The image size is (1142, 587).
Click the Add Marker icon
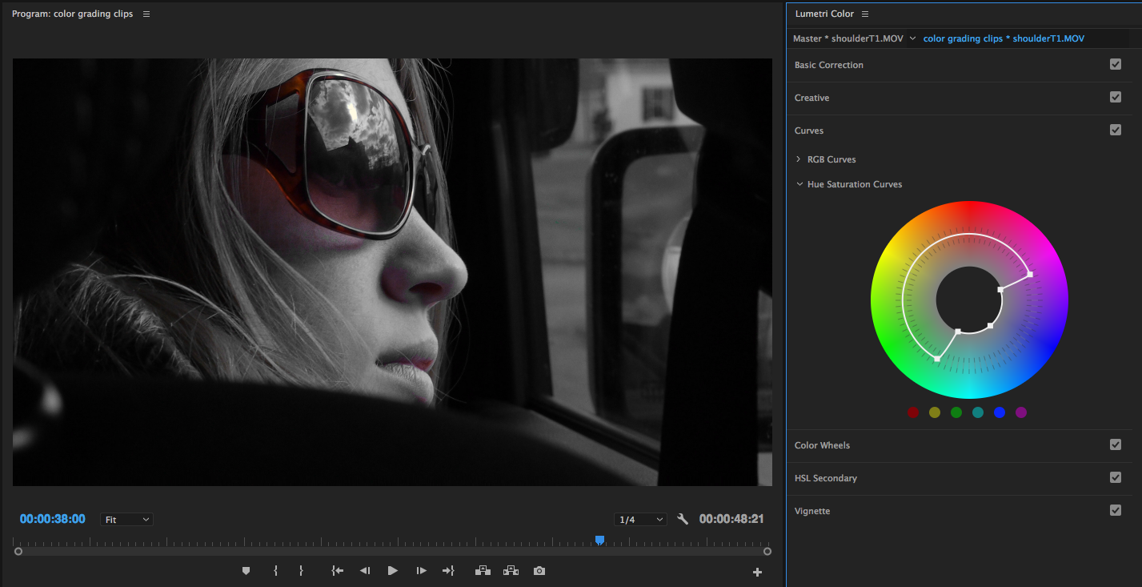246,570
